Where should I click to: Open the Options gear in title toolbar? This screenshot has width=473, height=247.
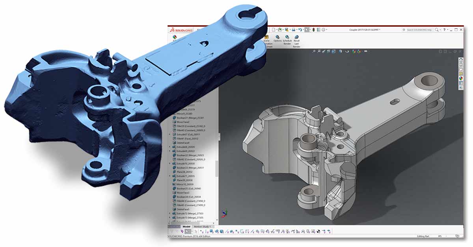coord(323,29)
